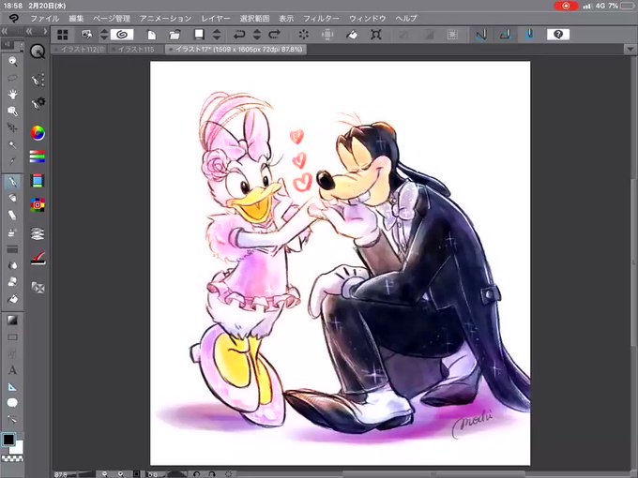Open the 選択範囲 menu
Viewport: 638px width, 478px height.
pos(254,19)
